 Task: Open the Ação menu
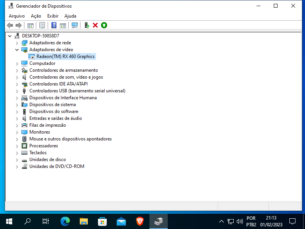[36, 16]
